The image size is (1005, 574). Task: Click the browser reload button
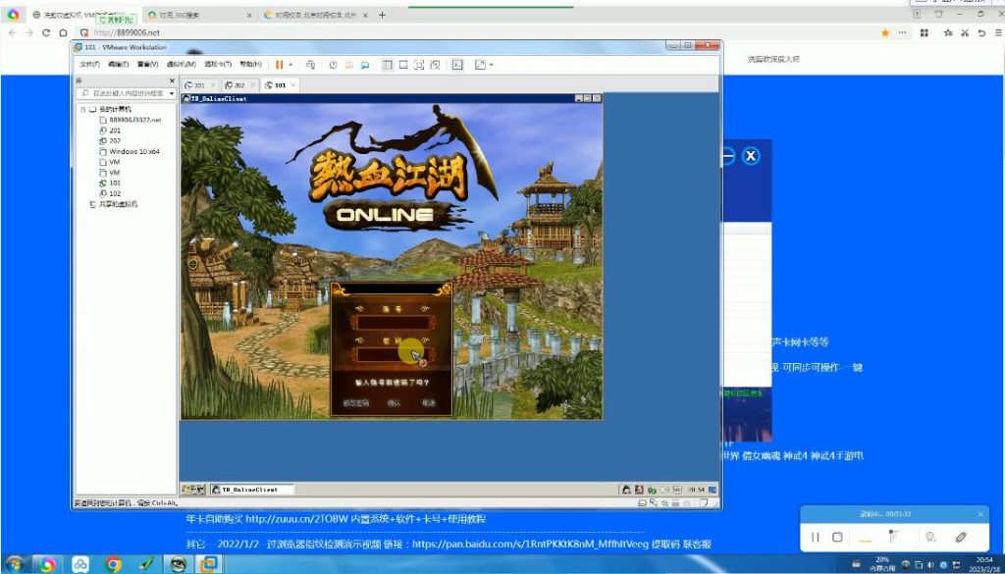pyautogui.click(x=46, y=32)
